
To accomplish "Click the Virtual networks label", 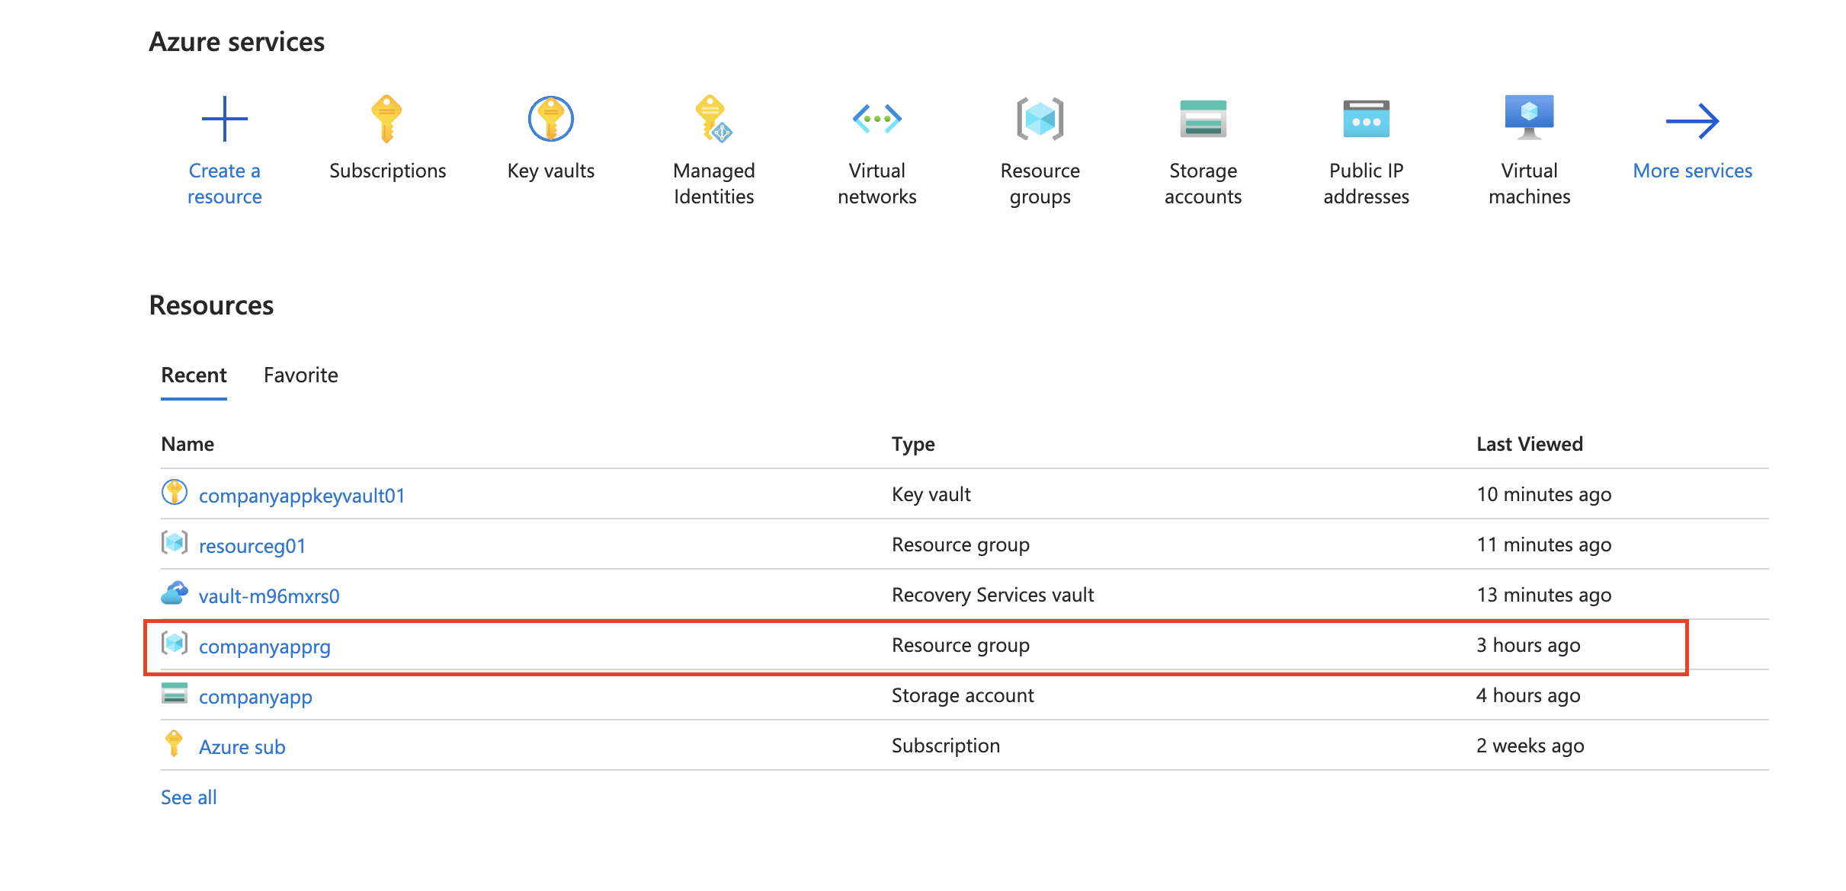I will 877,184.
